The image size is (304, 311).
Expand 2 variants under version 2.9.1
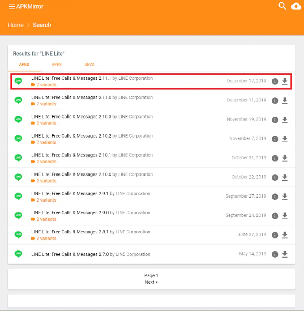[x=44, y=200]
